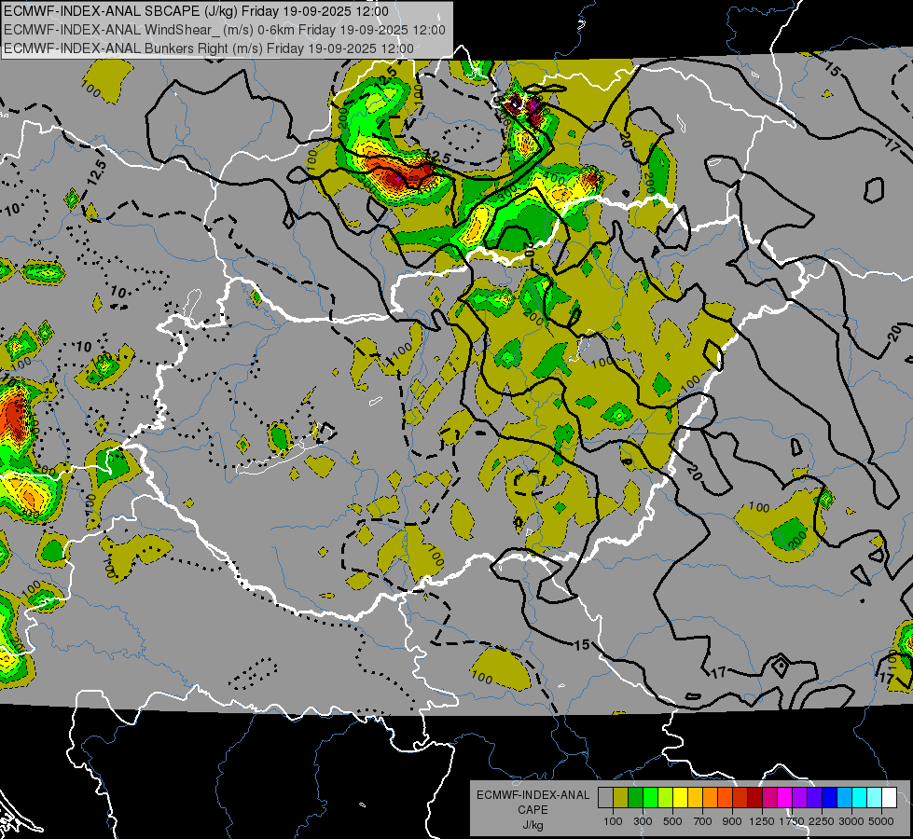The height and width of the screenshot is (839, 913).
Task: Click the cyan swatch in CAPE legend
Action: [x=859, y=797]
